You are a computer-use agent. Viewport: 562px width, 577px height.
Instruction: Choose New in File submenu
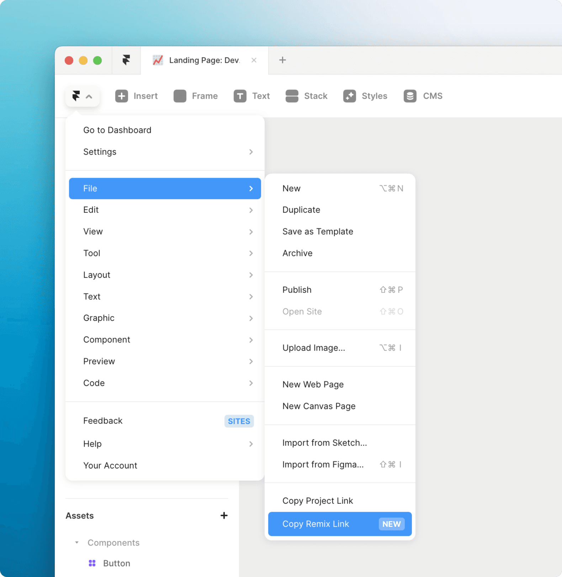pos(340,189)
